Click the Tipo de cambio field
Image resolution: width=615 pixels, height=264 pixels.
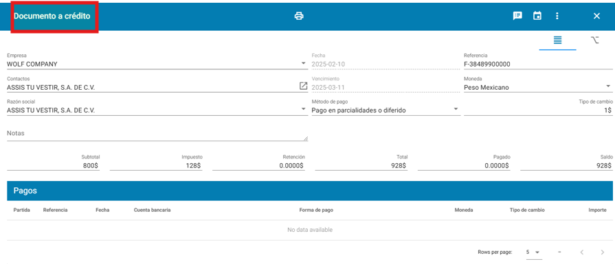538,110
